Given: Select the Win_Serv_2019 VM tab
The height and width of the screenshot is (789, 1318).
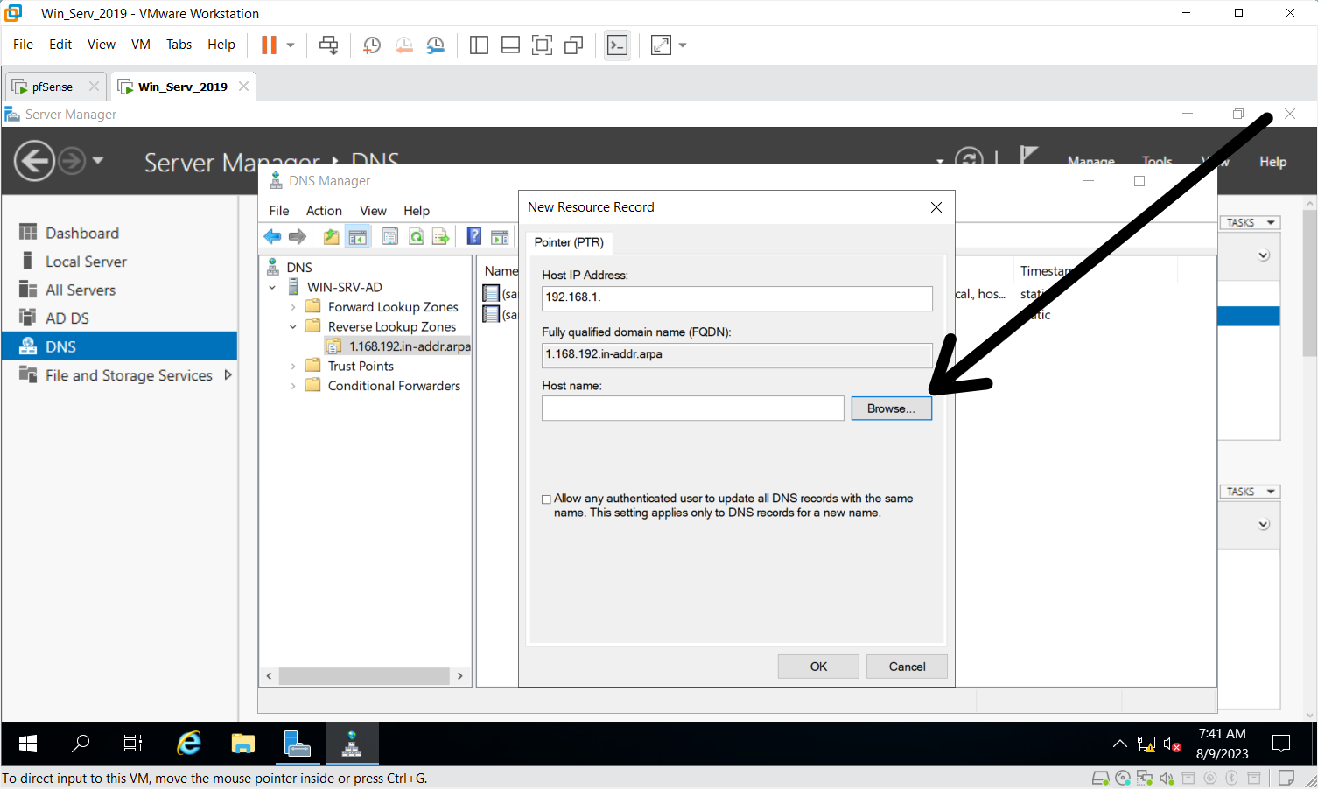Looking at the screenshot, I should click(x=182, y=87).
